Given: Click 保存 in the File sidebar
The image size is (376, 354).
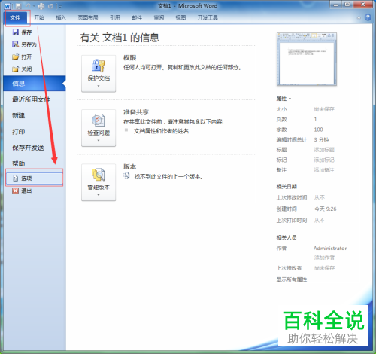Looking at the screenshot, I should pos(22,32).
